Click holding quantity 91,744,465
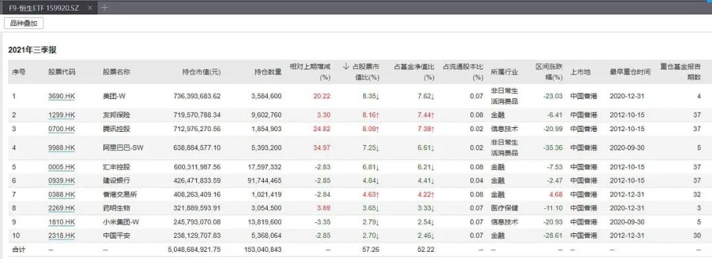The height and width of the screenshot is (259, 712). 266,181
